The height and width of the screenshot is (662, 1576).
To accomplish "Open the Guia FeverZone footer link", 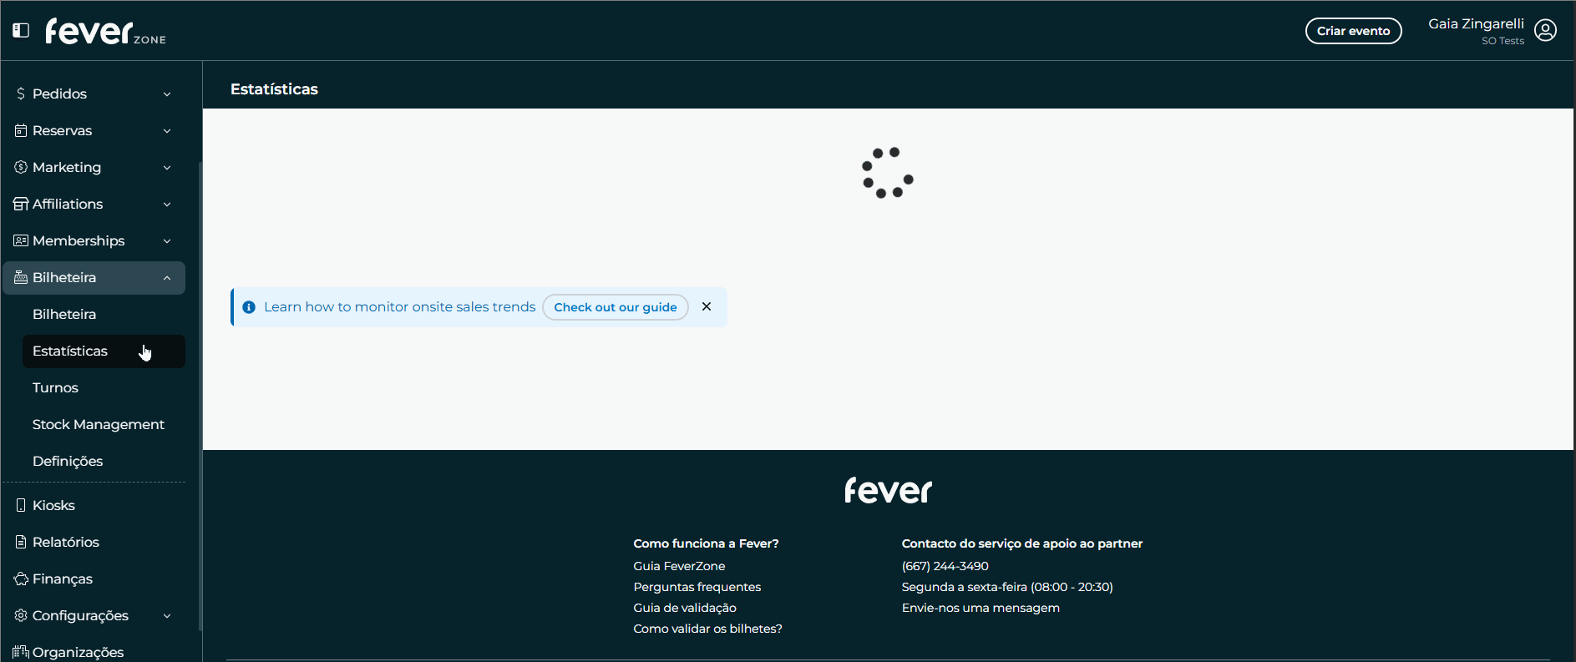I will pyautogui.click(x=679, y=566).
